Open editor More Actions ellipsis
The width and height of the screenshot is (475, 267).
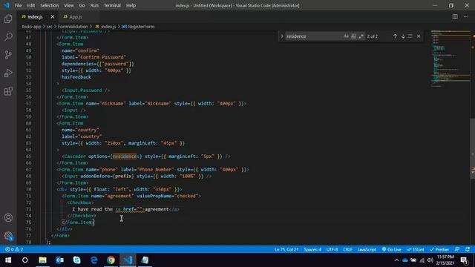pyautogui.click(x=466, y=16)
